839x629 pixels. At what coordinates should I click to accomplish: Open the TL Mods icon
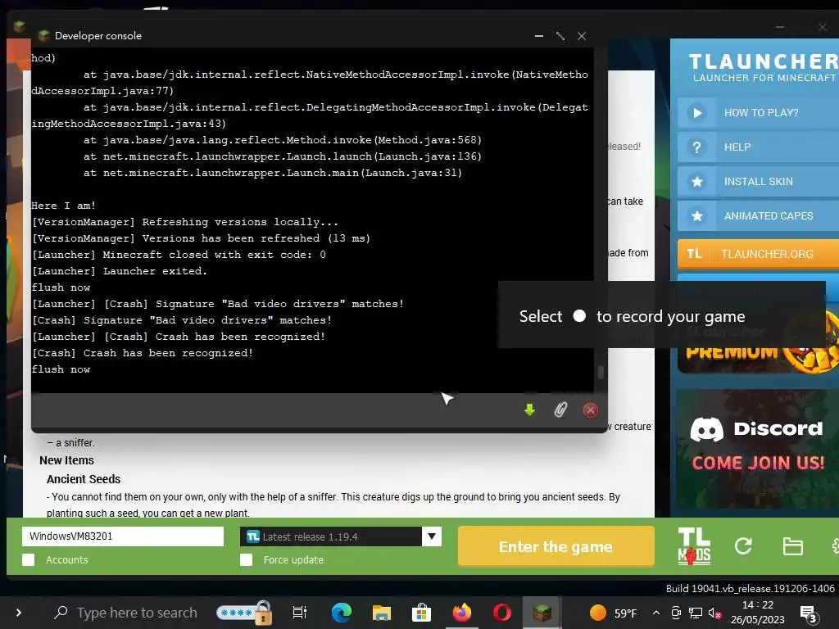pyautogui.click(x=694, y=546)
